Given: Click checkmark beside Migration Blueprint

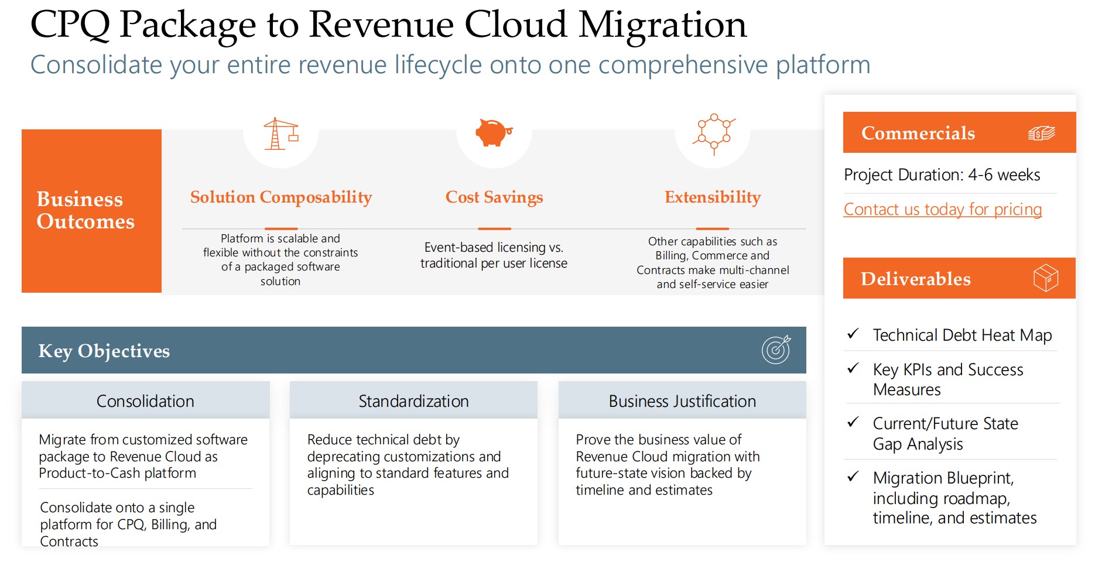Looking at the screenshot, I should 853,477.
